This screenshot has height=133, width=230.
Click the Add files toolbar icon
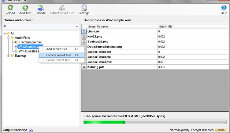pos(25,8)
